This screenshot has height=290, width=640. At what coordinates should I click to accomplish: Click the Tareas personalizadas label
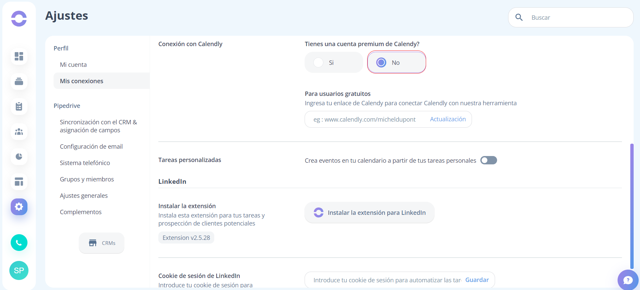pyautogui.click(x=190, y=160)
